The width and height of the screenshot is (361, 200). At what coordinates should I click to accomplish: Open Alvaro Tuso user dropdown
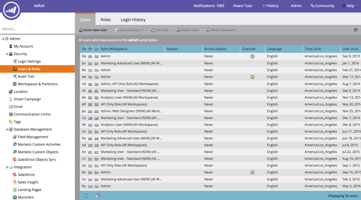click(x=244, y=6)
